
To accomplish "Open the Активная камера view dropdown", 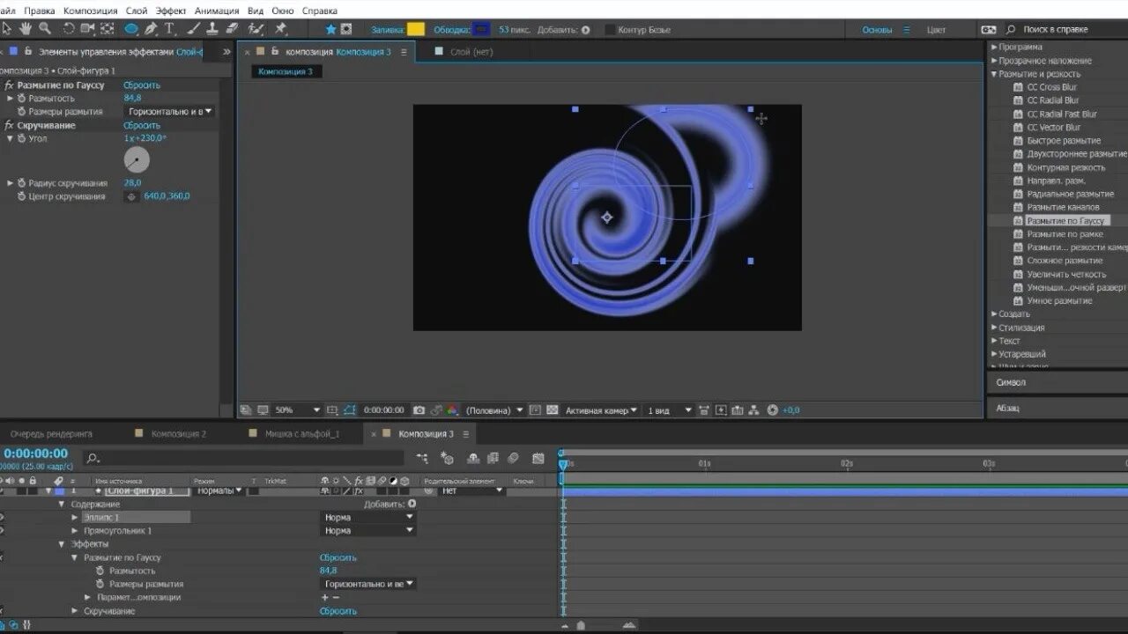I will [602, 409].
